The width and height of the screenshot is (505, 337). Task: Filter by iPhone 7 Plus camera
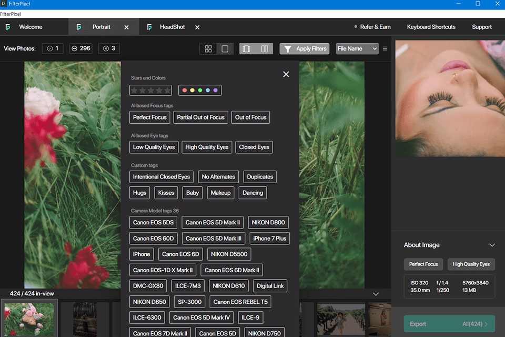click(269, 239)
